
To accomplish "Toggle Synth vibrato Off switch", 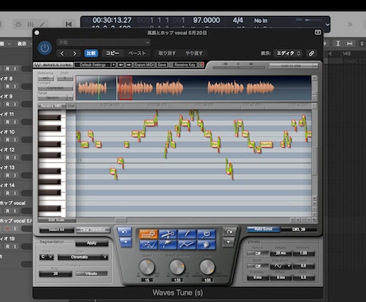I will pyautogui.click(x=258, y=266).
